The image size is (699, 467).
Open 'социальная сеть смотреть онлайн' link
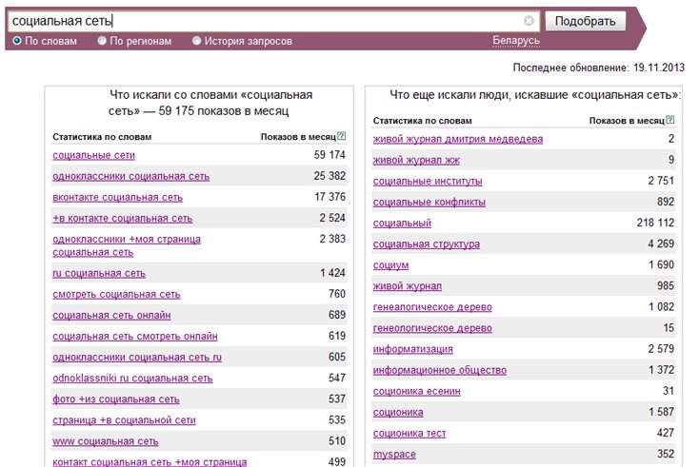[135, 336]
